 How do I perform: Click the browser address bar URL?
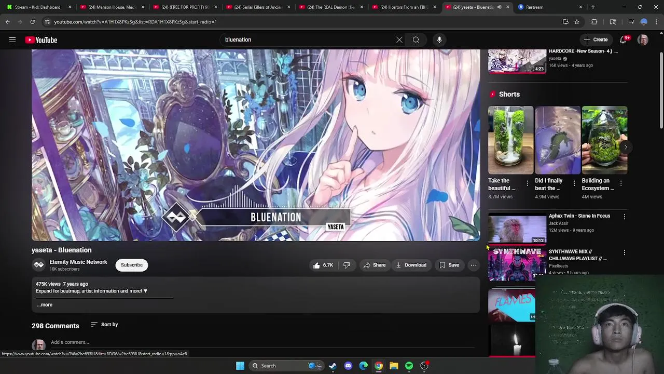(x=135, y=22)
